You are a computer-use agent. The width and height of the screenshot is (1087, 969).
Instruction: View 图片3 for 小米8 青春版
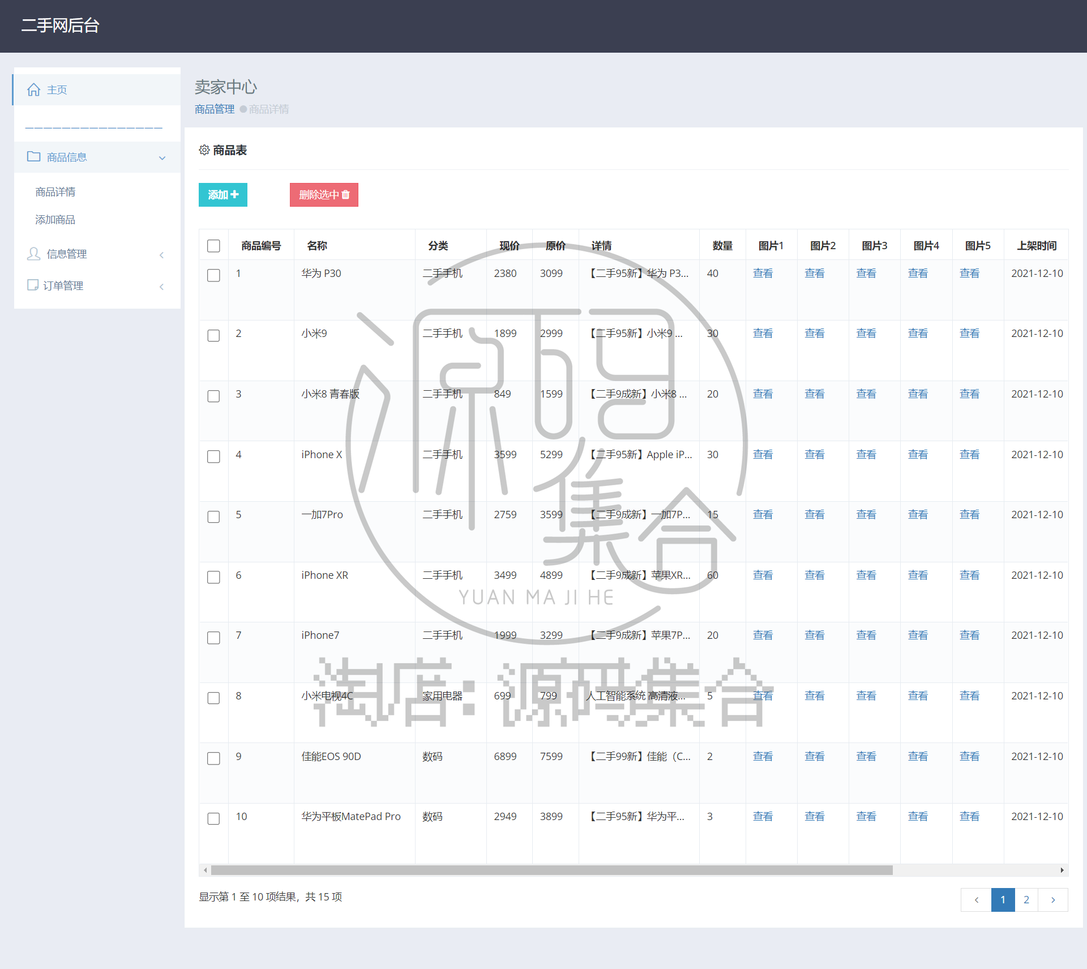pyautogui.click(x=866, y=394)
